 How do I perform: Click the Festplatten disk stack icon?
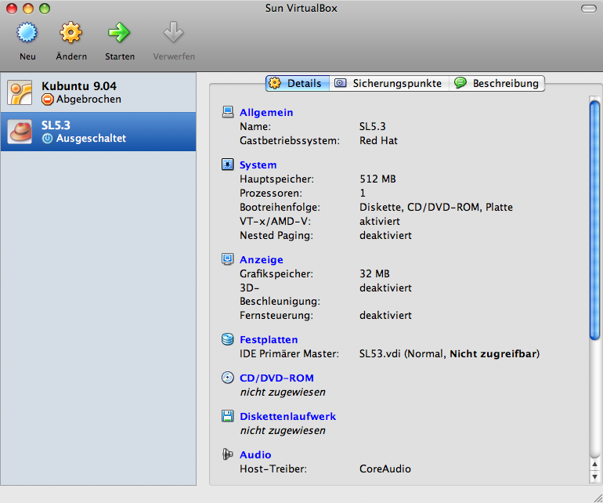(228, 339)
